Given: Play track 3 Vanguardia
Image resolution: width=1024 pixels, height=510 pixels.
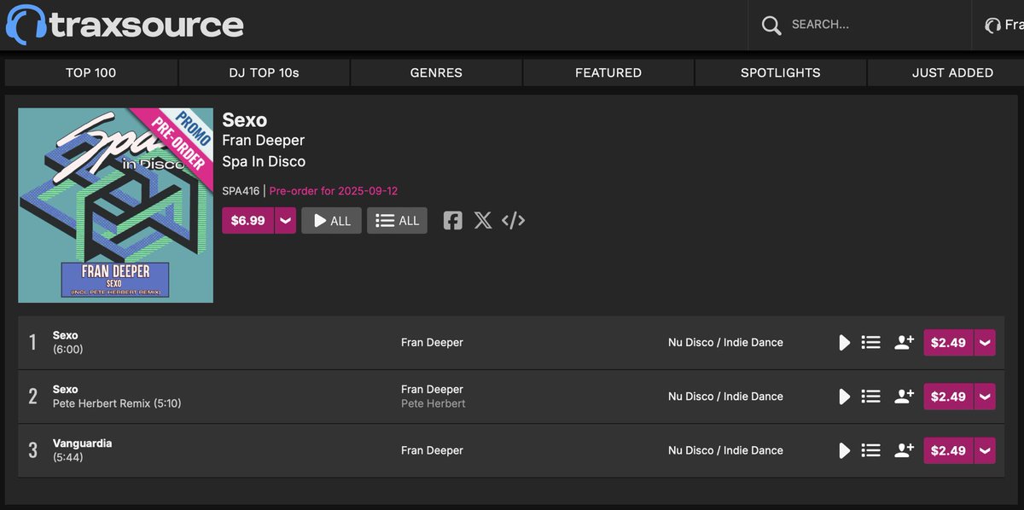Looking at the screenshot, I should point(844,451).
